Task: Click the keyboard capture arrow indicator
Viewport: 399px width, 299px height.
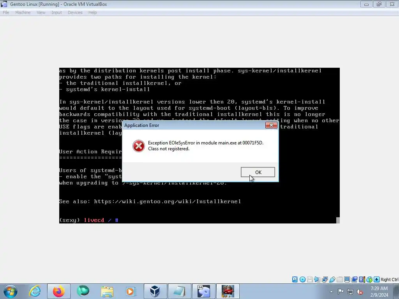Action: pos(377,280)
